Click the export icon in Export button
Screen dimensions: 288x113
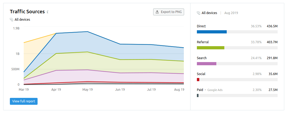(157, 12)
